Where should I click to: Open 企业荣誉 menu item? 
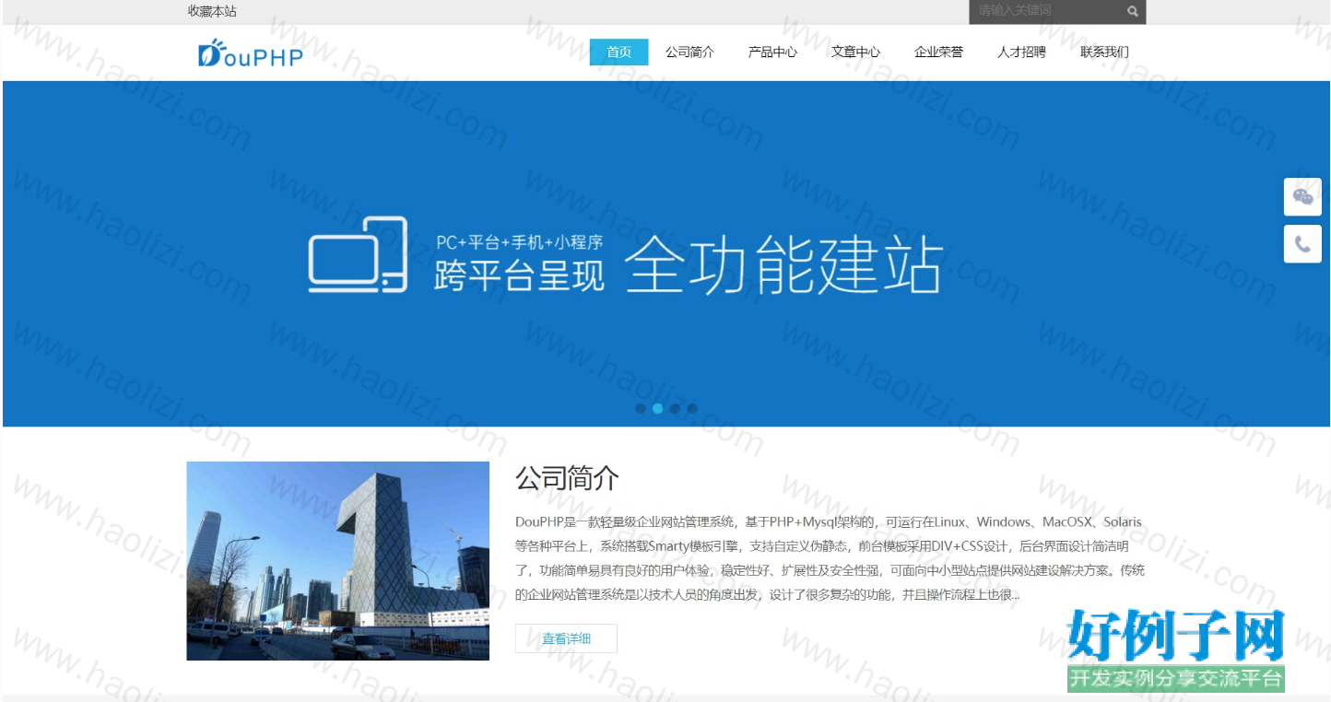[x=938, y=53]
